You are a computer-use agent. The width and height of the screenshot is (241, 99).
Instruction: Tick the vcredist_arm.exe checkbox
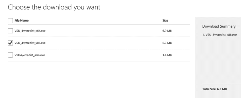tap(10, 55)
